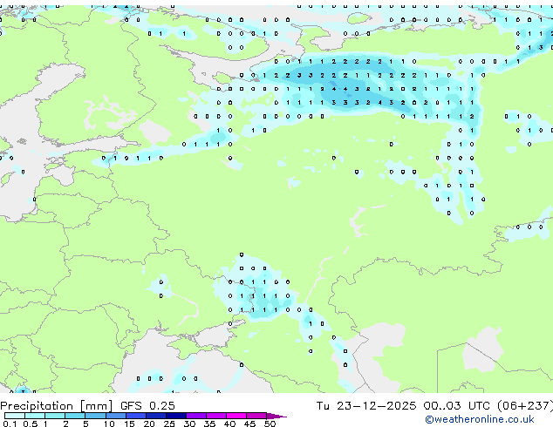This screenshot has width=553, height=427.
Task: Click the '(06+237)' forecast run text
Action: pos(525,405)
